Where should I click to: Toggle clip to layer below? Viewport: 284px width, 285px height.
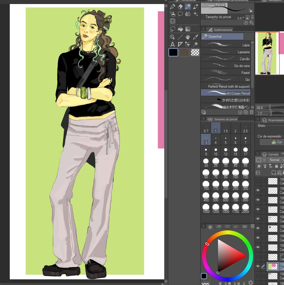pos(260,166)
